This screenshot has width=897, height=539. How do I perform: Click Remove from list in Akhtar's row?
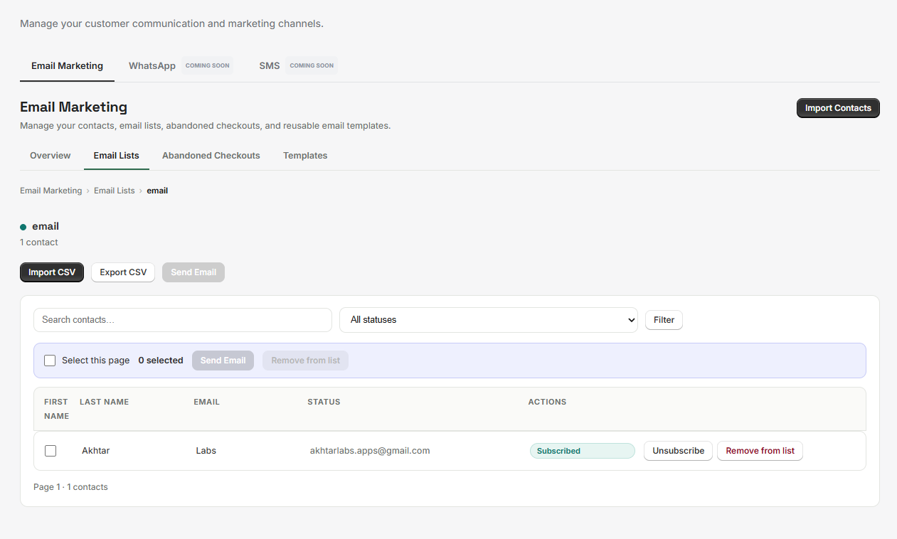click(x=760, y=451)
